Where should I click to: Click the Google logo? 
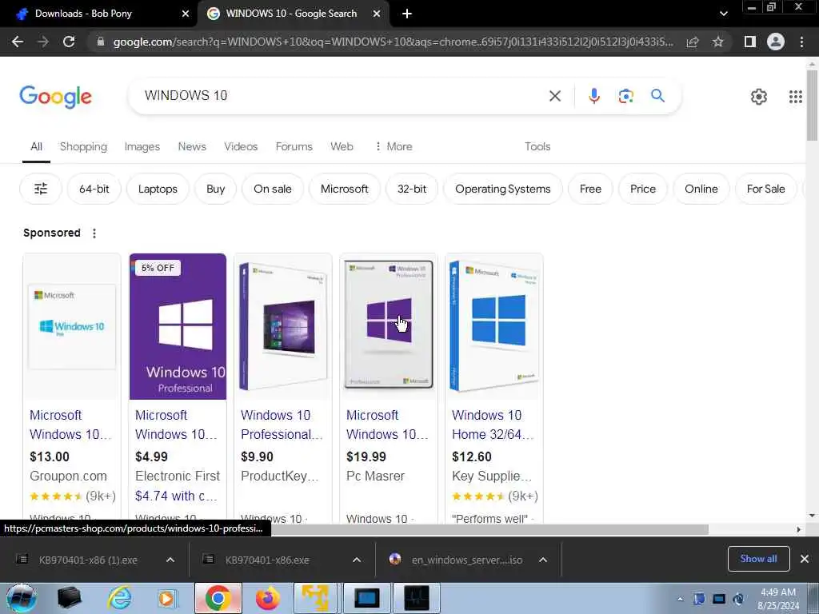pyautogui.click(x=55, y=97)
